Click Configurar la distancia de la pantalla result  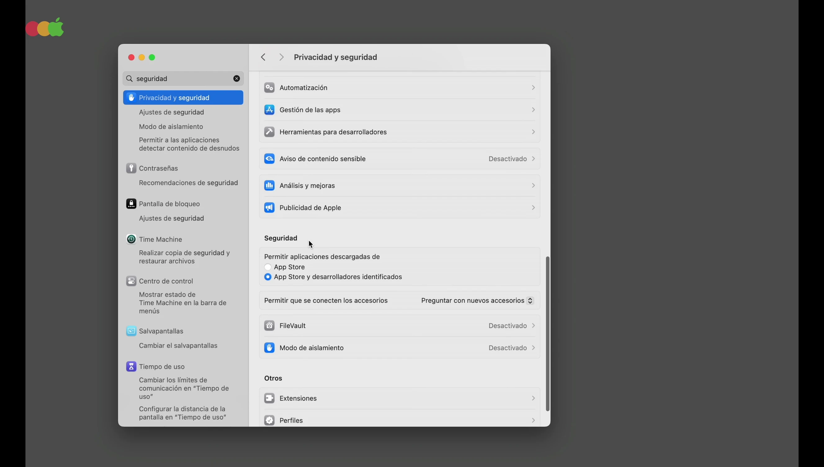(x=183, y=413)
